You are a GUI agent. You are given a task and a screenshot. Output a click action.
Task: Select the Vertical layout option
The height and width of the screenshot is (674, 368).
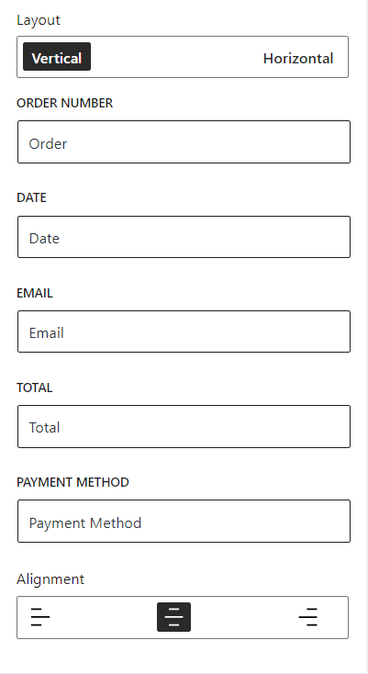coord(57,57)
